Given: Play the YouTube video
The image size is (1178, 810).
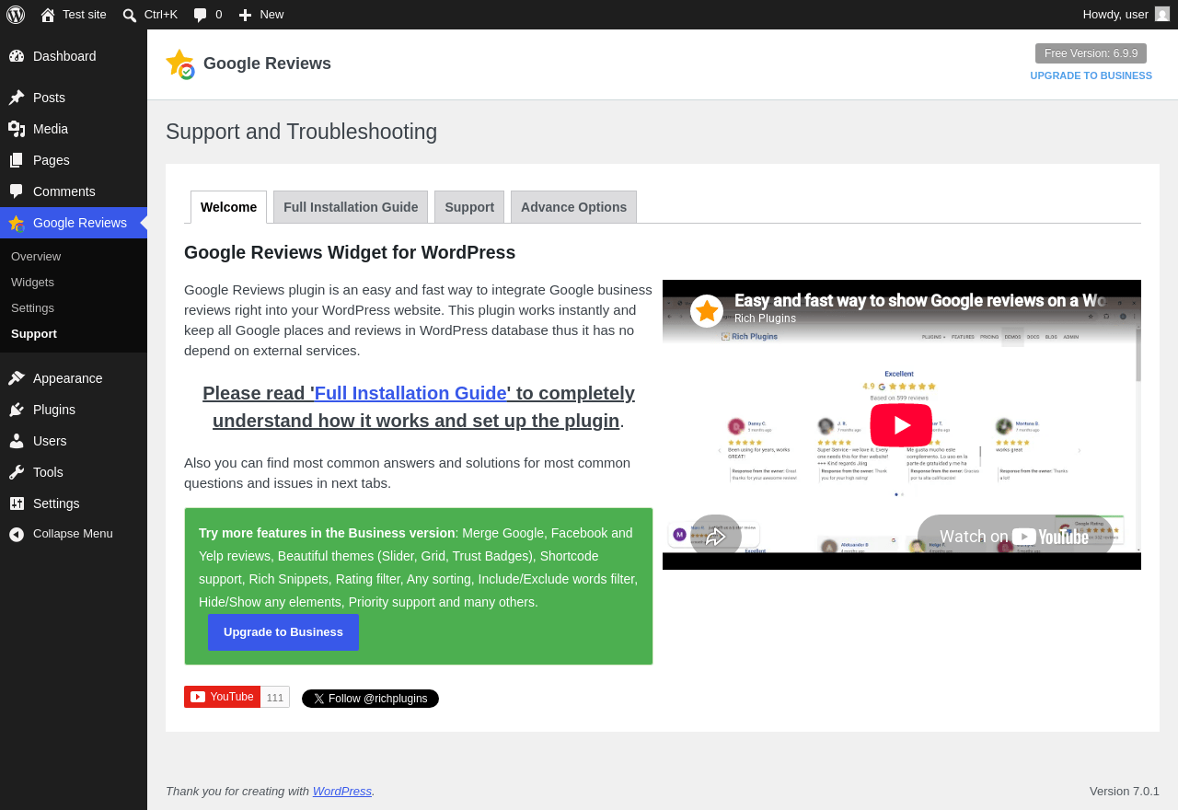Looking at the screenshot, I should click(x=902, y=425).
